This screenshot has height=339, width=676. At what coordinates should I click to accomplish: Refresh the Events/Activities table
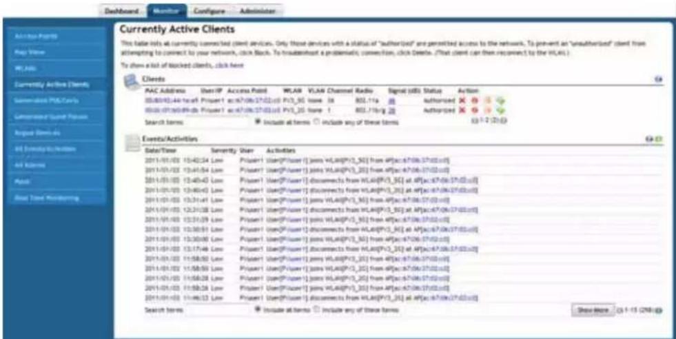648,139
